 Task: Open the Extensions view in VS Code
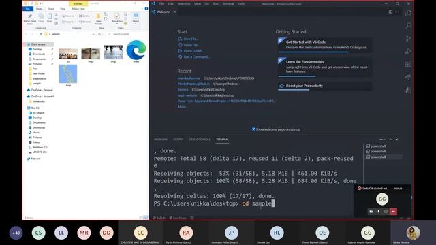408,64
